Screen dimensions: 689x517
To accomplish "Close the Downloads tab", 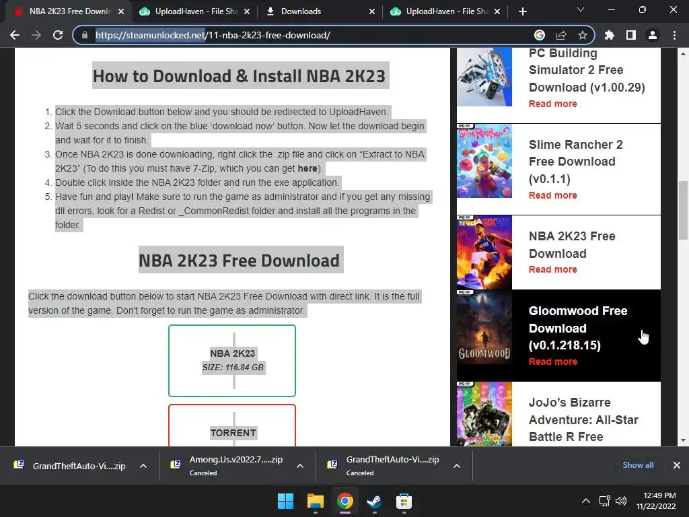I will tap(372, 11).
